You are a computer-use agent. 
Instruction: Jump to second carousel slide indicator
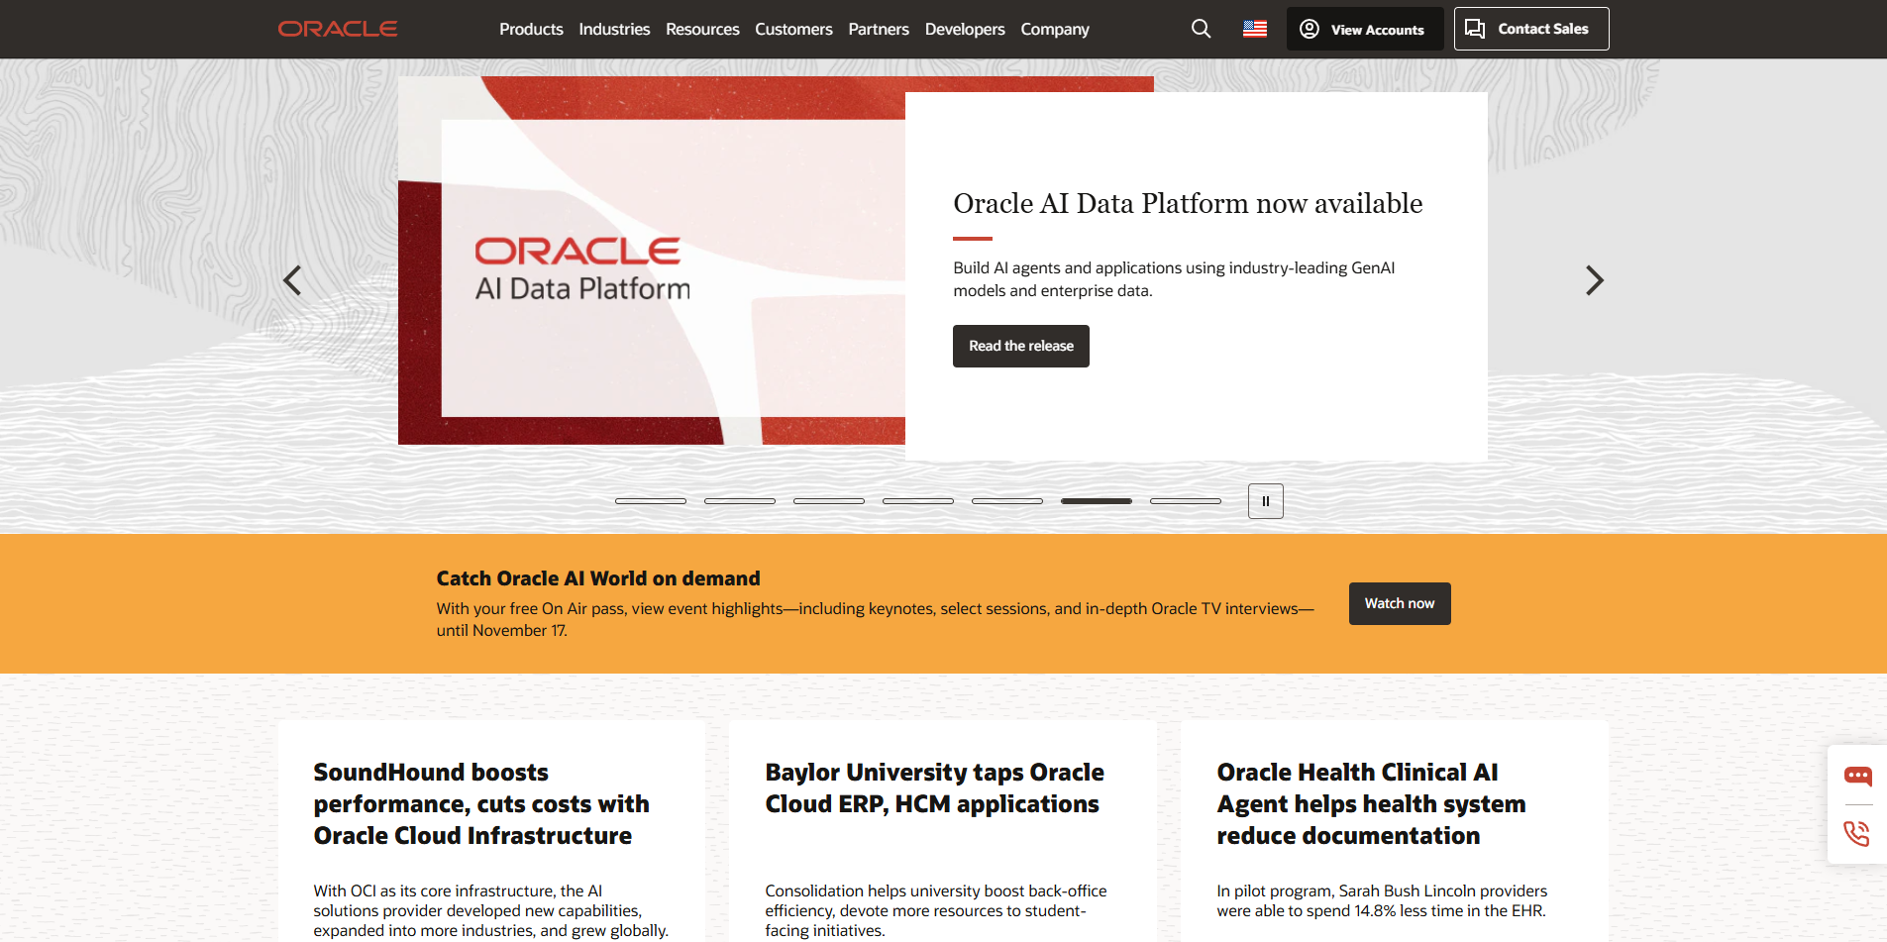click(x=740, y=501)
